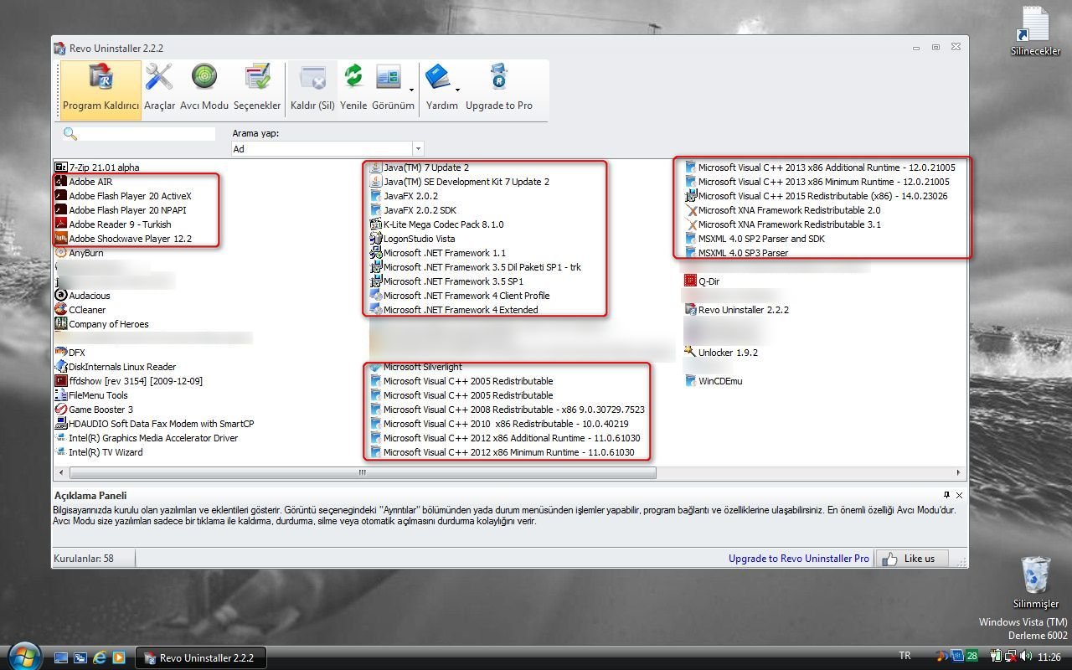The image size is (1072, 670).
Task: Select DiskInternals Linux Reader
Action: coord(116,367)
